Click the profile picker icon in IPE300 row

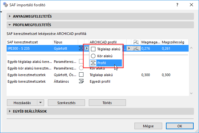(x=136, y=48)
